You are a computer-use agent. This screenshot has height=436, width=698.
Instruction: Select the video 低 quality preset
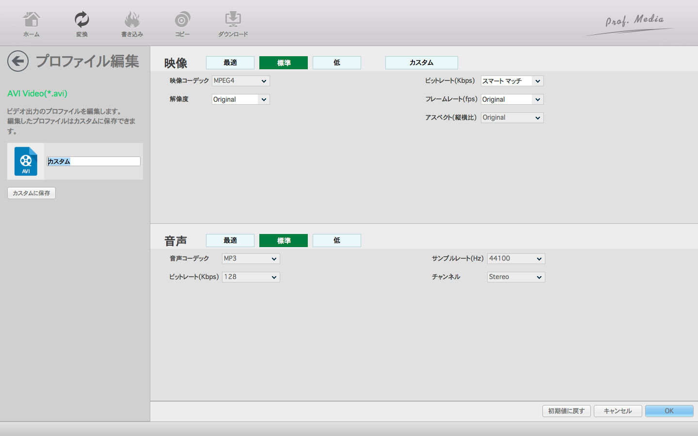click(x=337, y=63)
